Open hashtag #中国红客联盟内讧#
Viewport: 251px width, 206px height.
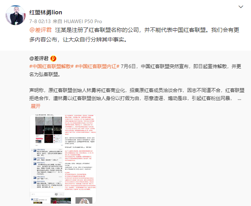[97, 66]
